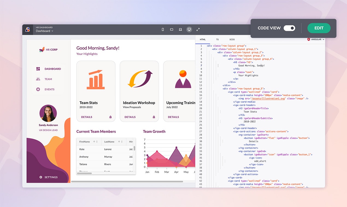Click the Team people icon in sidebar
This screenshot has width=347, height=207.
point(38,79)
